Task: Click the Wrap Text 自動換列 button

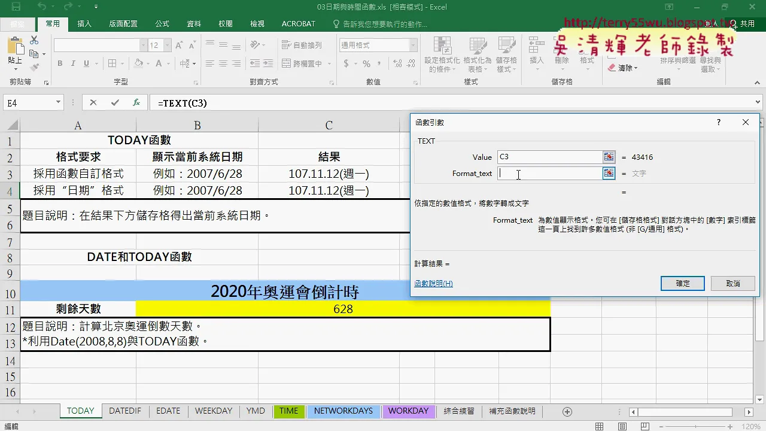Action: [302, 45]
